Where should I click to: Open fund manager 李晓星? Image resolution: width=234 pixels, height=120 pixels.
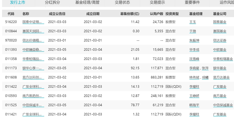click(194, 68)
